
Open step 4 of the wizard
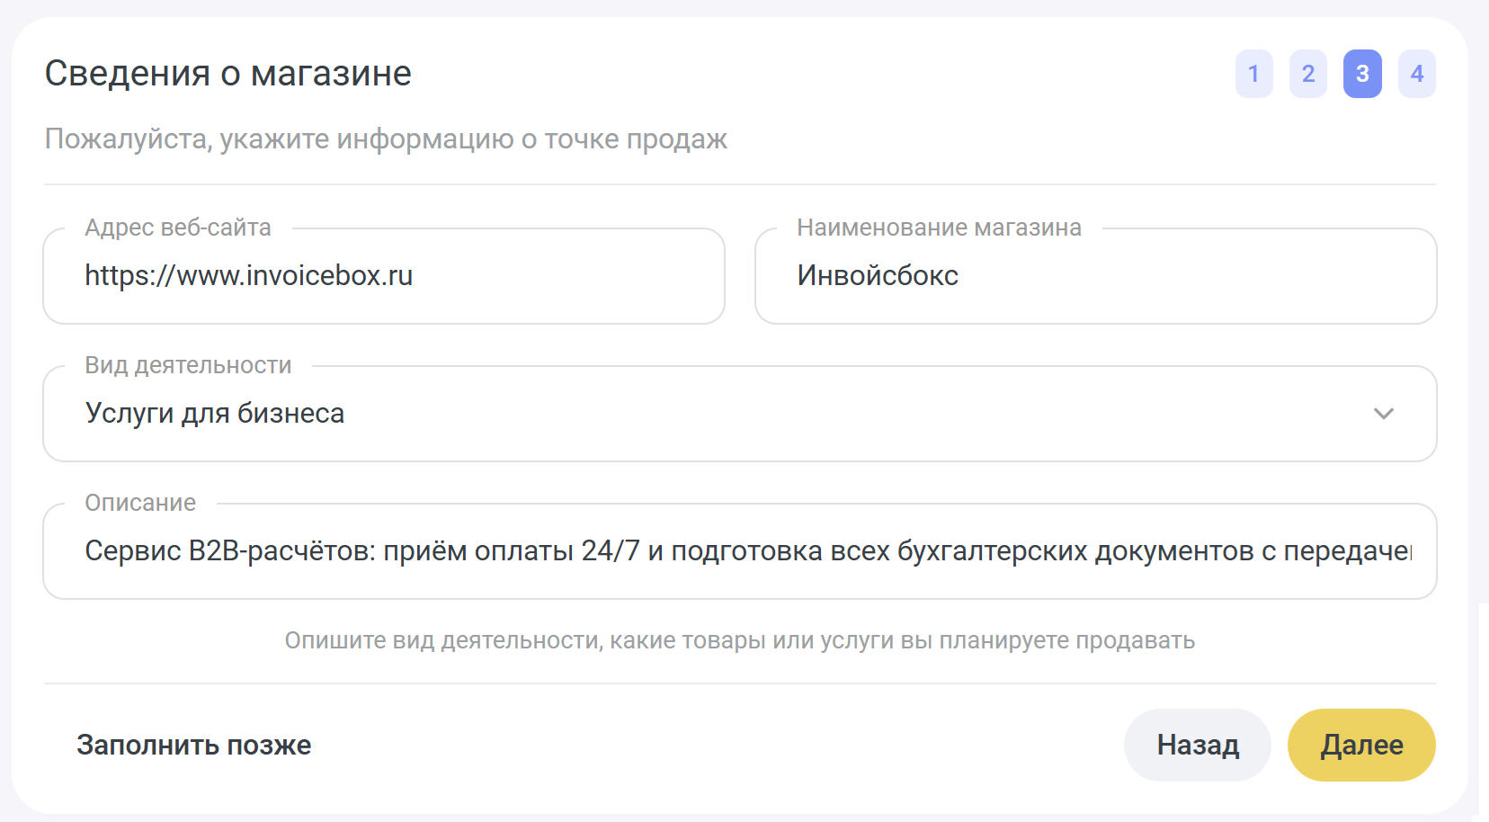pyautogui.click(x=1416, y=74)
